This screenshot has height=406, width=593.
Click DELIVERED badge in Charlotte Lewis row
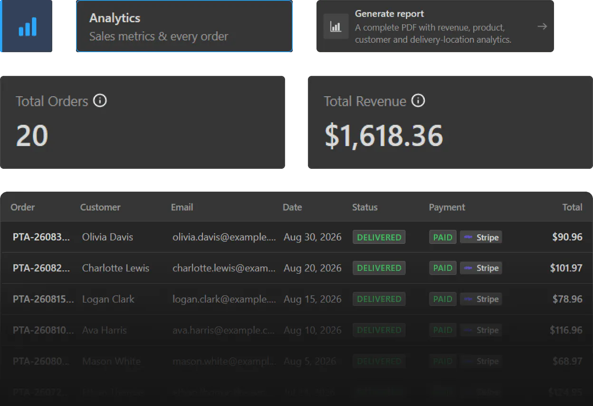click(x=379, y=268)
